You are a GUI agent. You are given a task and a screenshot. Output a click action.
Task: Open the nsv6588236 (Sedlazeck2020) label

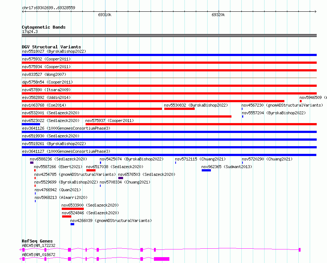[x=58, y=159]
